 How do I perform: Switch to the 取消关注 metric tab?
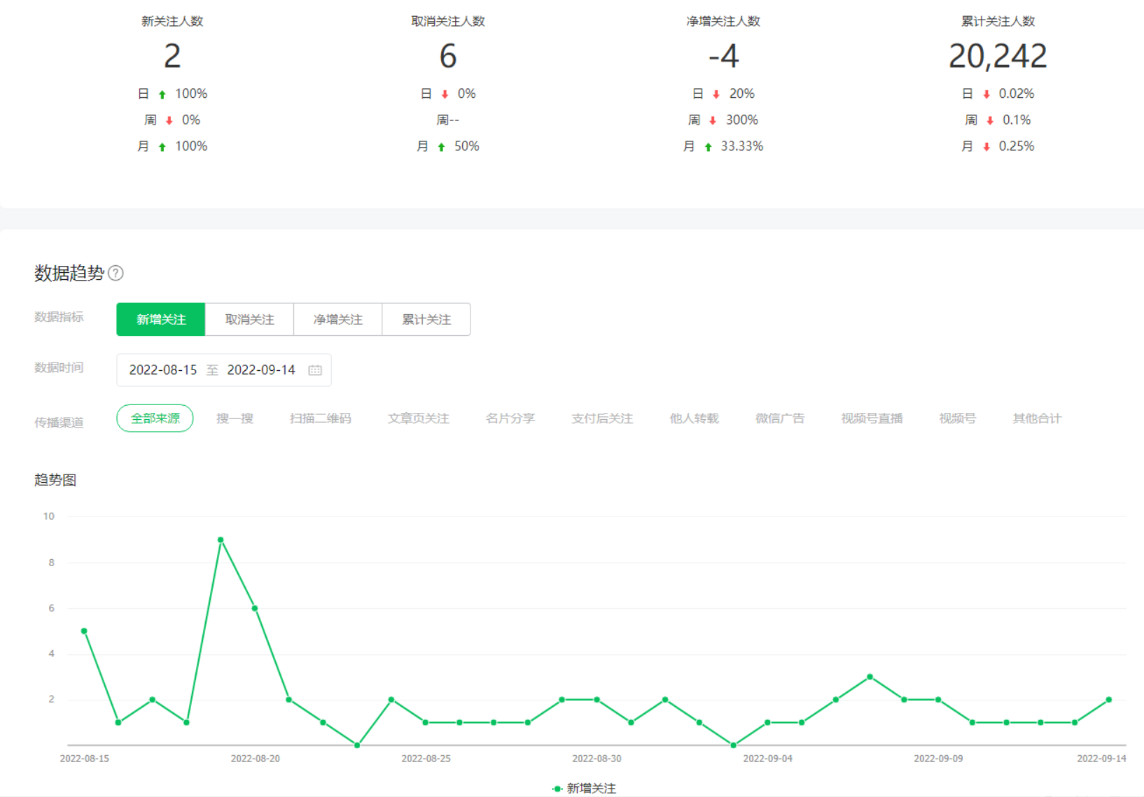pos(249,319)
